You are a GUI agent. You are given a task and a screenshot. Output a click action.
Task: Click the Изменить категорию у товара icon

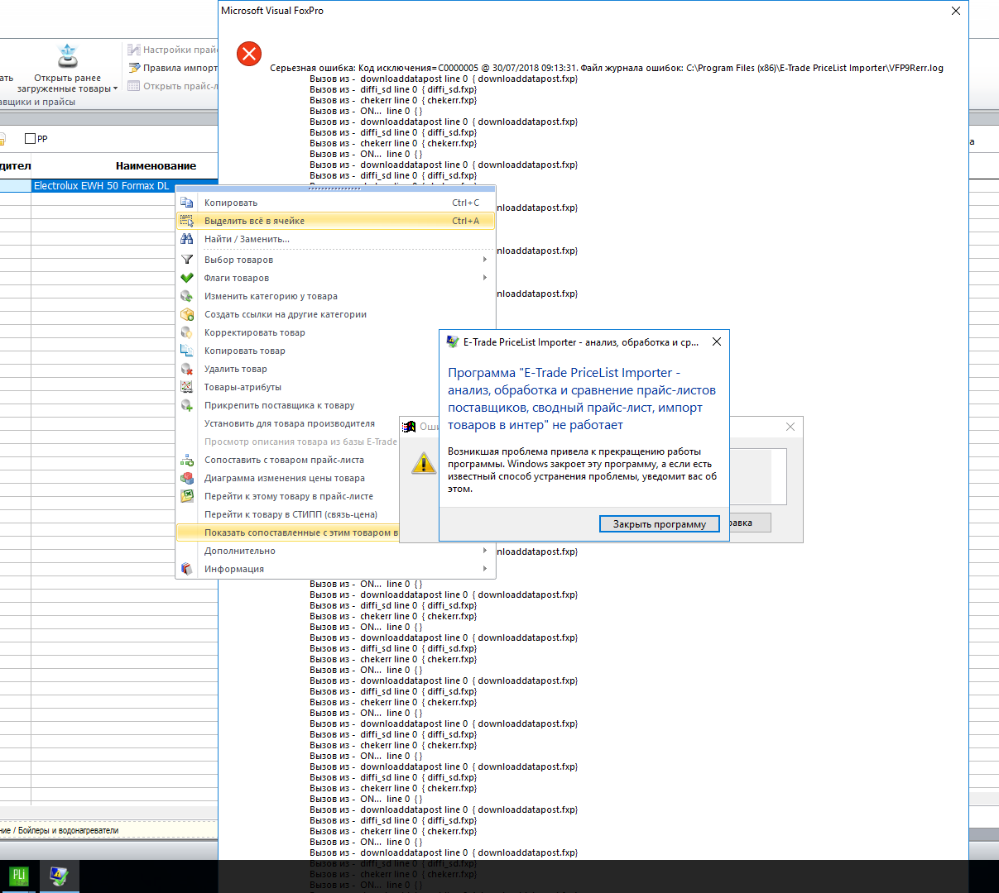tap(187, 296)
